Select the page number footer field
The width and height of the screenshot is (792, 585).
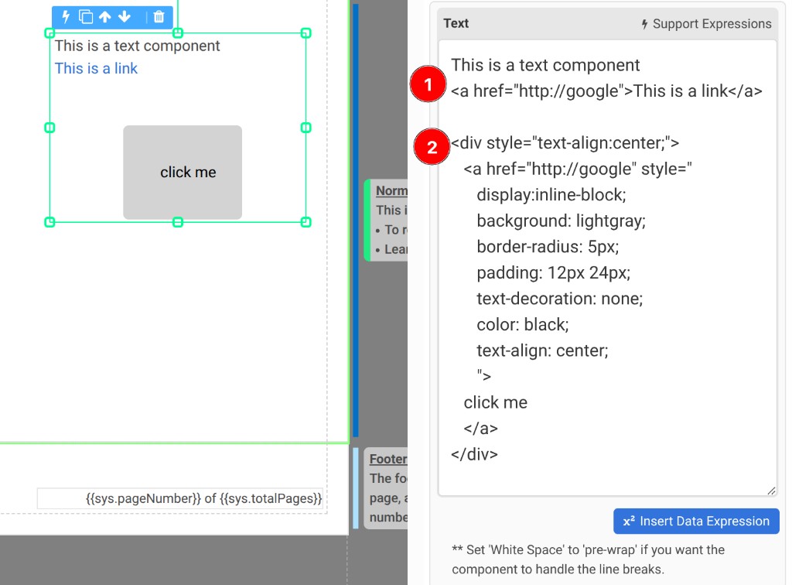[180, 499]
